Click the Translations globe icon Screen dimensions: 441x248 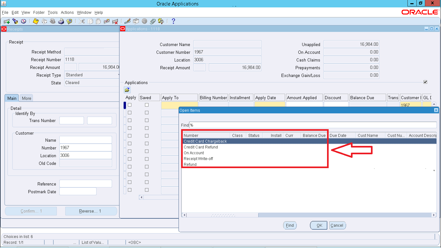pos(144,21)
